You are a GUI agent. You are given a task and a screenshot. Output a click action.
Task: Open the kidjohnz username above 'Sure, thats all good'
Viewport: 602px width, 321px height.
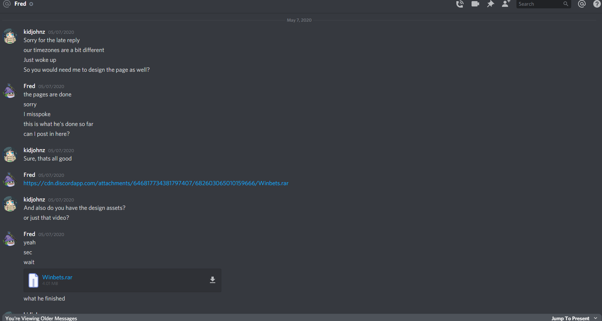pos(34,150)
